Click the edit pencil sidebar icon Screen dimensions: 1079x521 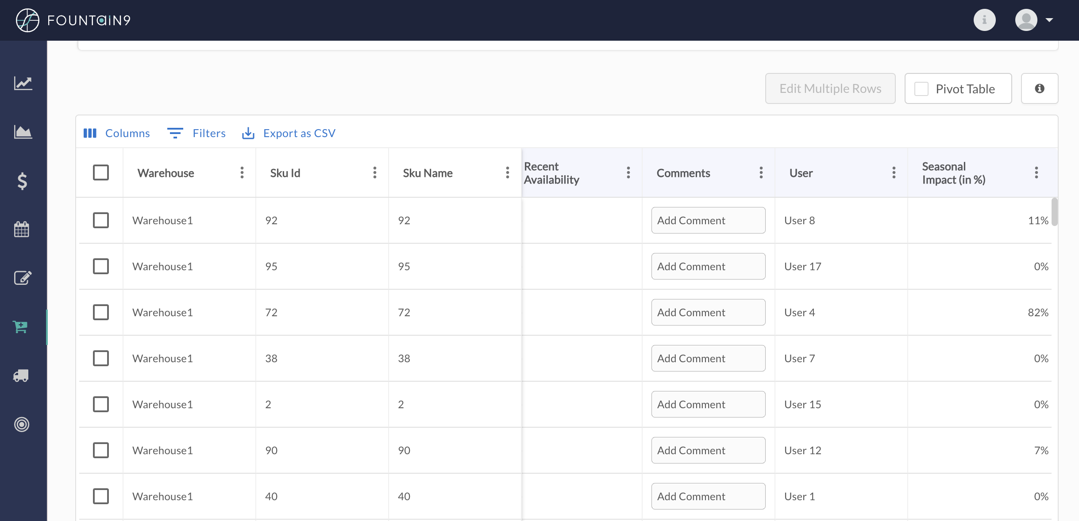point(22,278)
